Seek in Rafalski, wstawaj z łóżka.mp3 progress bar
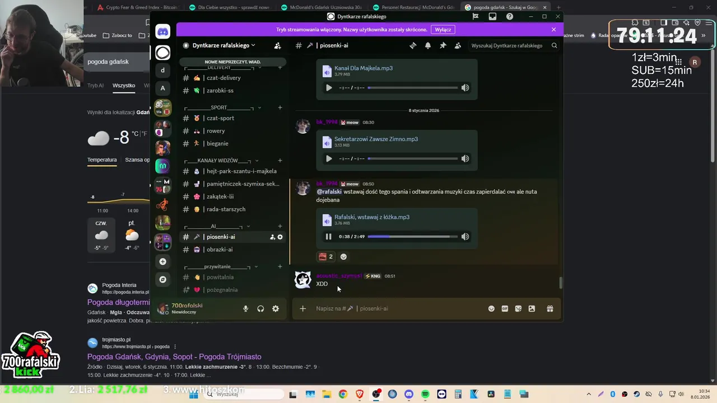This screenshot has height=403, width=717. click(x=412, y=236)
